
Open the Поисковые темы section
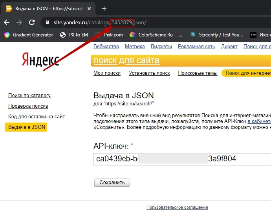(198, 73)
